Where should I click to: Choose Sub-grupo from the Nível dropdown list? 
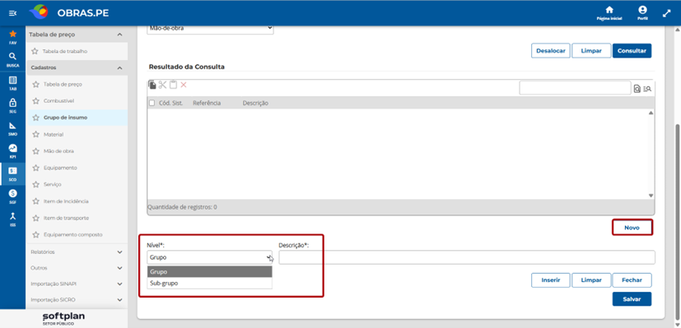point(209,284)
